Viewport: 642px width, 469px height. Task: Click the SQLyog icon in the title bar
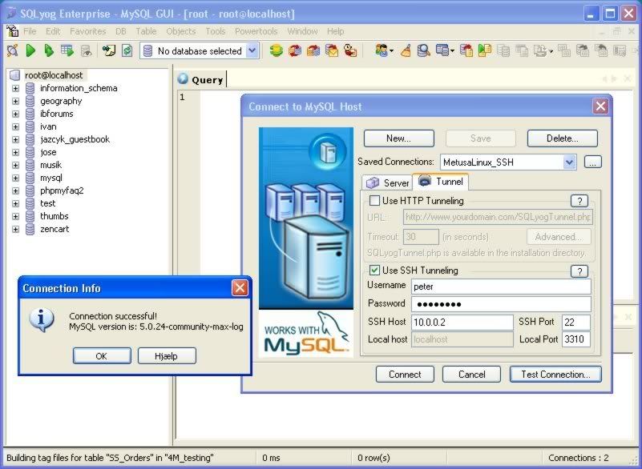coord(11,14)
